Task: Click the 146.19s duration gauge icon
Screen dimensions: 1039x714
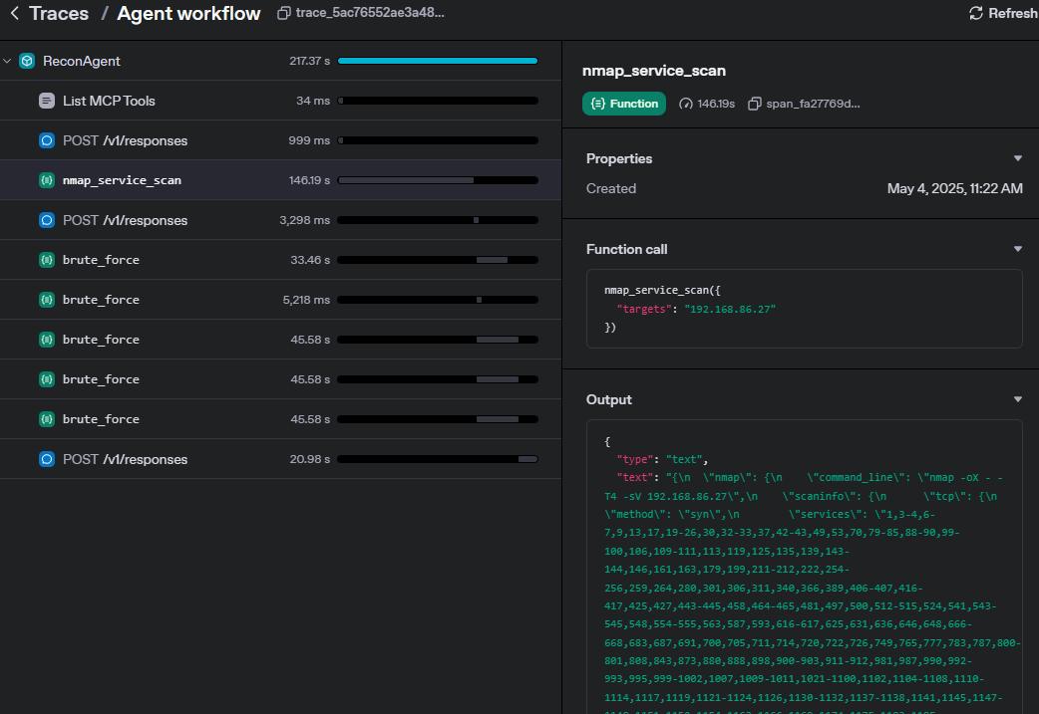Action: pos(685,104)
